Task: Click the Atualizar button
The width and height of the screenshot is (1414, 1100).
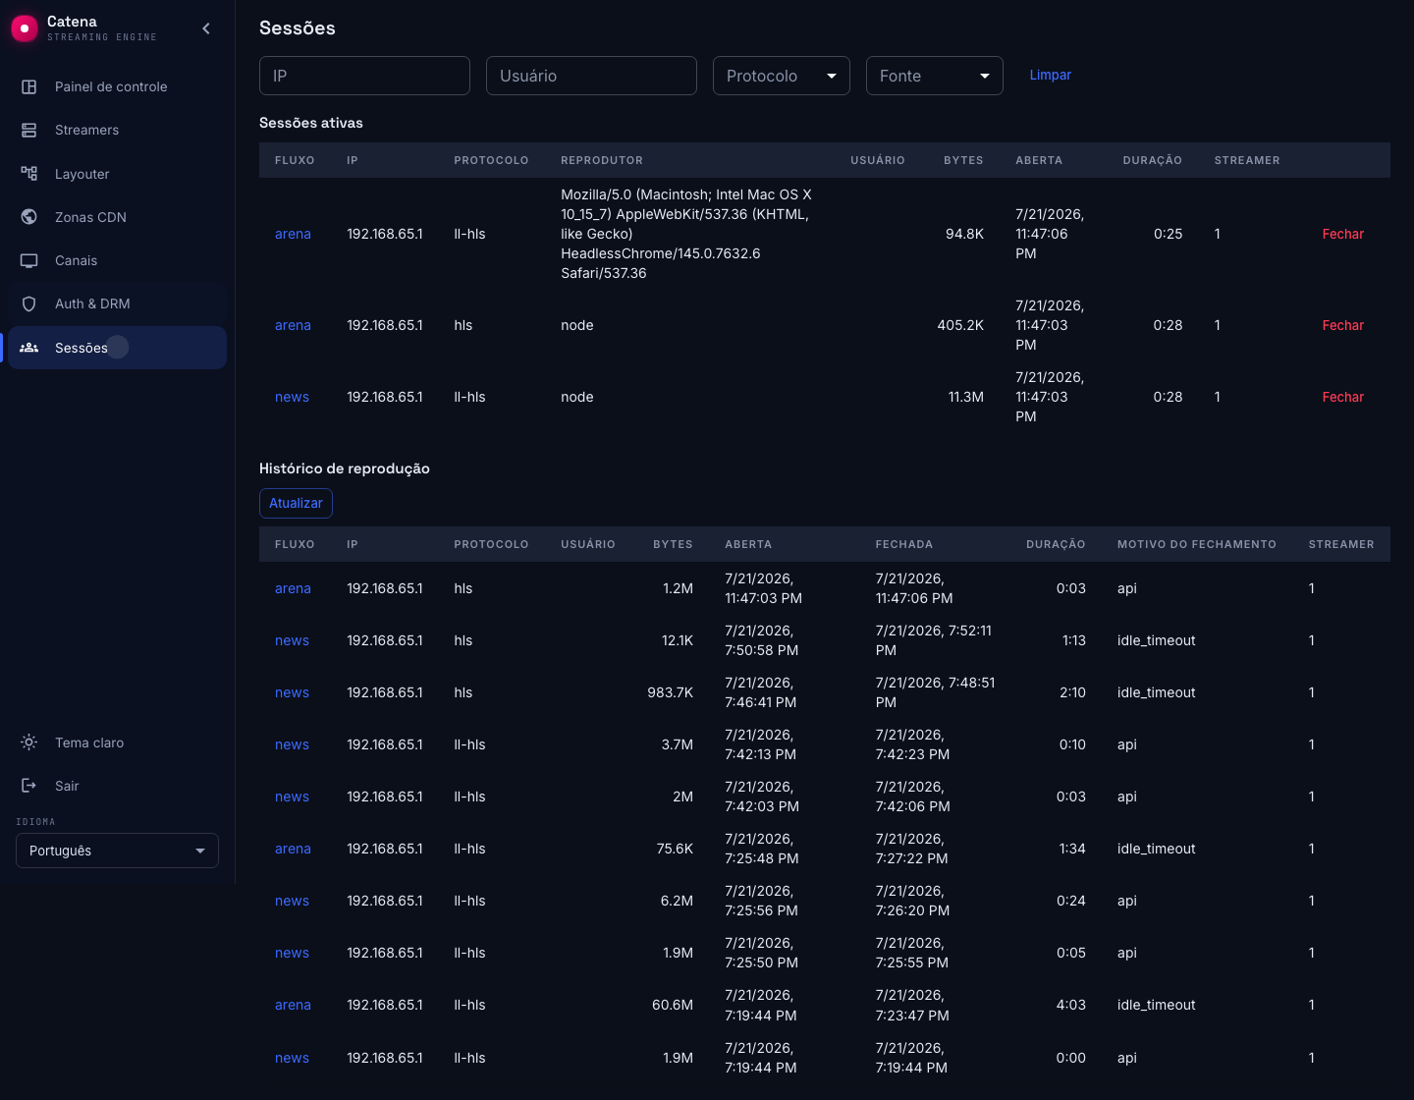Action: pyautogui.click(x=296, y=503)
